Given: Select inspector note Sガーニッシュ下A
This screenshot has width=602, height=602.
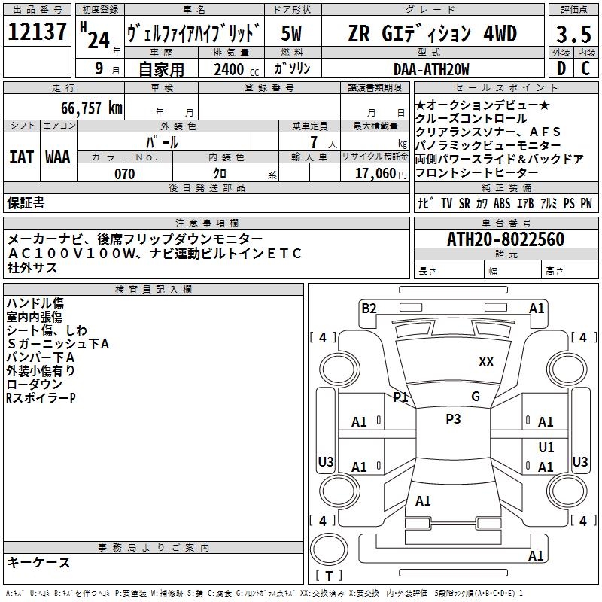Looking at the screenshot, I should tap(58, 344).
